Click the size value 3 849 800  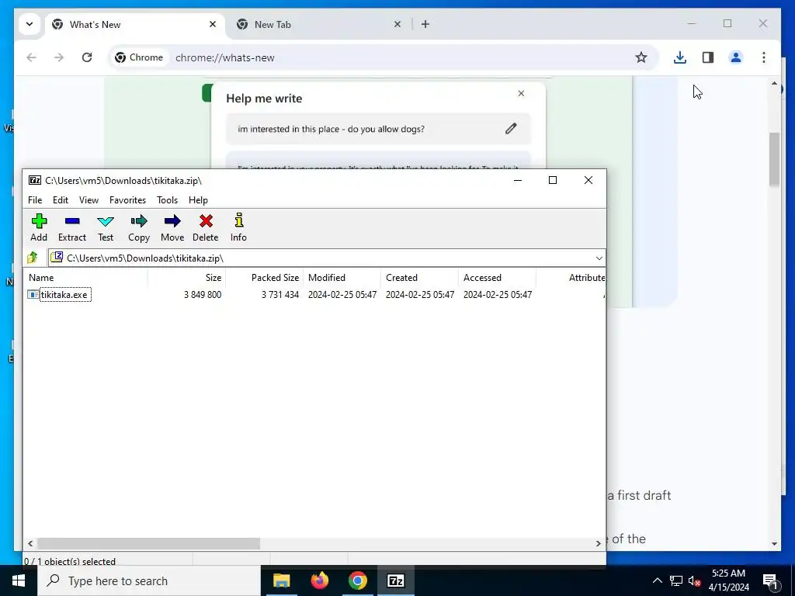pos(203,294)
